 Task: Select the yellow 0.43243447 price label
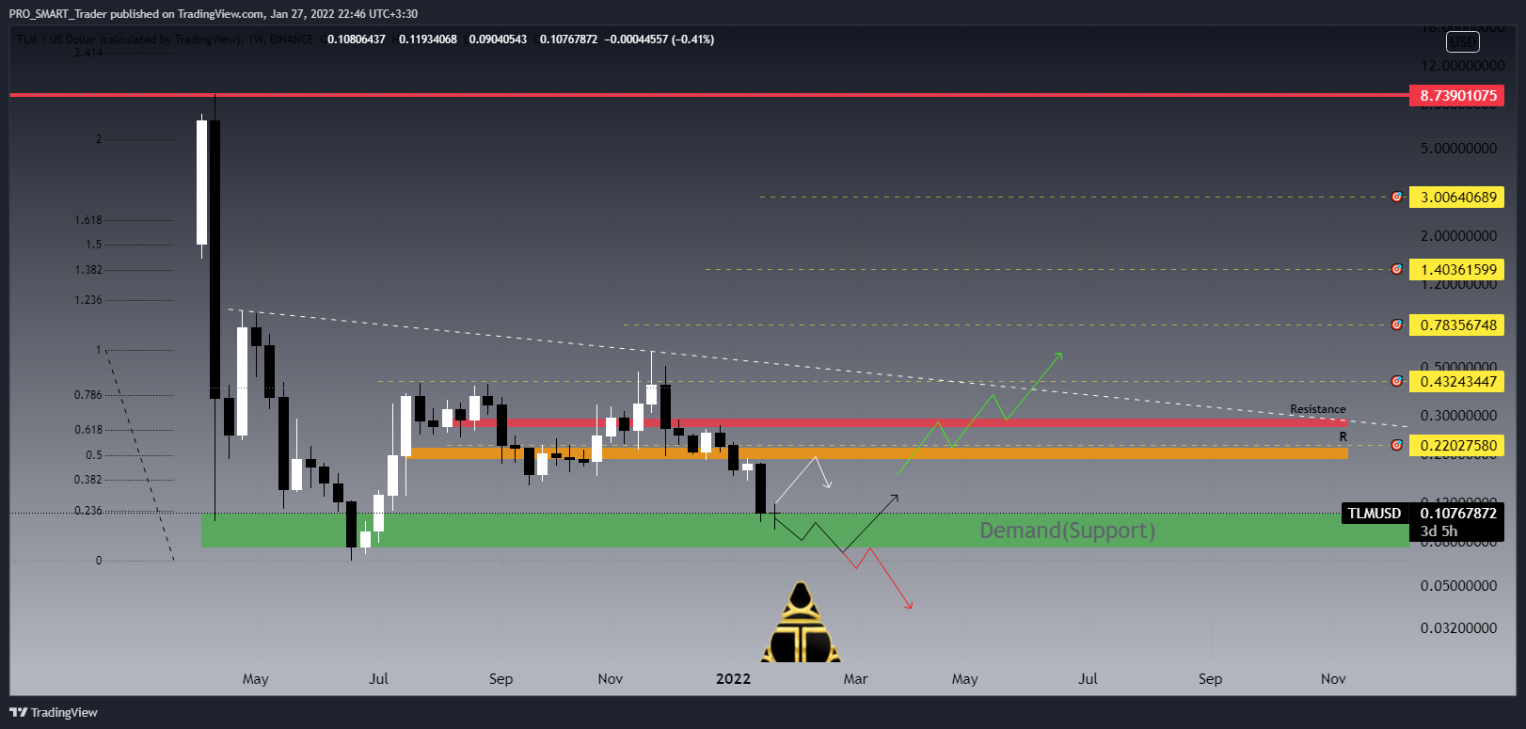click(1456, 382)
